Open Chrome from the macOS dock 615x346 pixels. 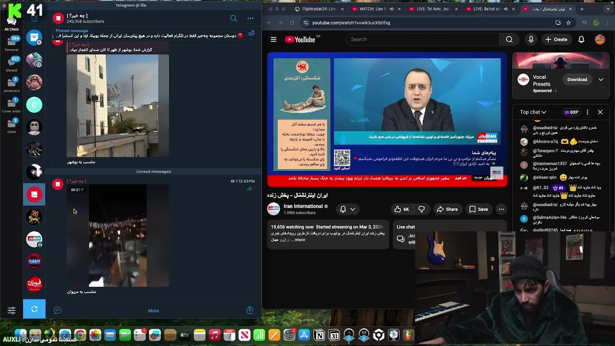[x=80, y=335]
